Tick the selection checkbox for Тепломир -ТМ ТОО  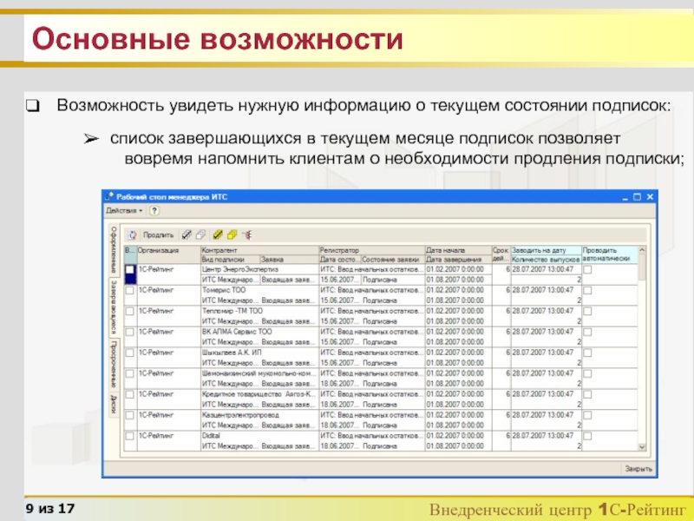coord(129,311)
